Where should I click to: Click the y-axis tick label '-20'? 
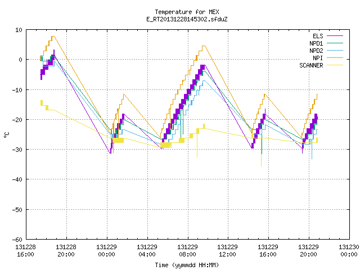click(17, 120)
